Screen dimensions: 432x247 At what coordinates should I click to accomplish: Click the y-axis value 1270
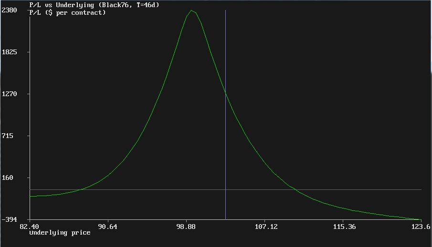coord(10,94)
